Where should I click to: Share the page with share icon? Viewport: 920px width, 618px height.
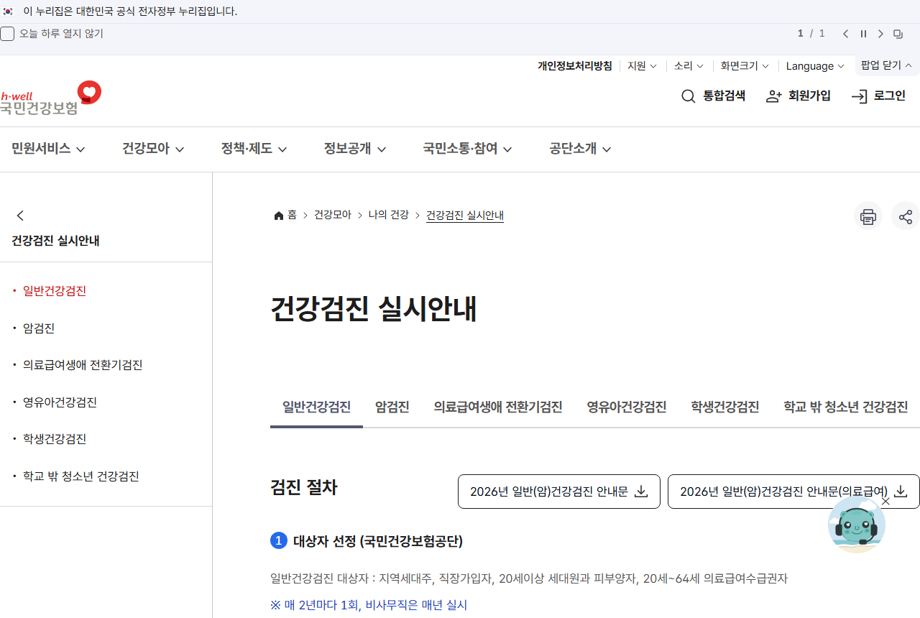906,216
